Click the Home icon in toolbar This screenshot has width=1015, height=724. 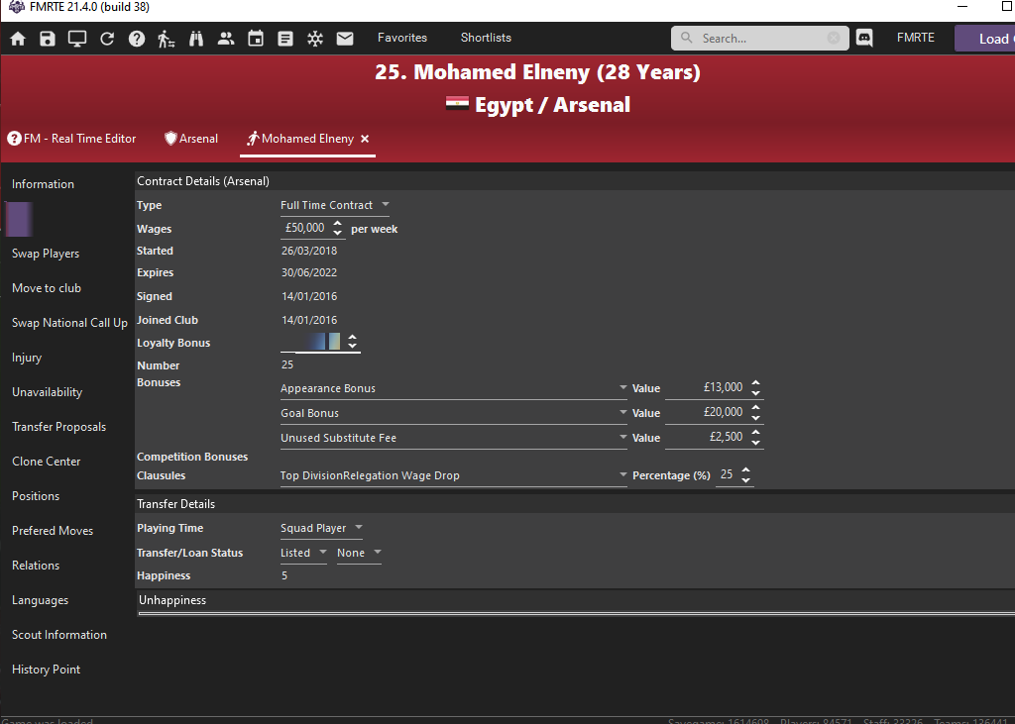point(18,39)
